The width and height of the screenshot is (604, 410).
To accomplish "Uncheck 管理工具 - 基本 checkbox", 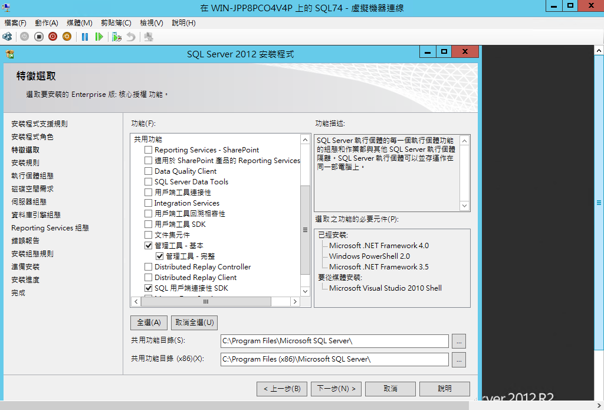I will [x=148, y=245].
